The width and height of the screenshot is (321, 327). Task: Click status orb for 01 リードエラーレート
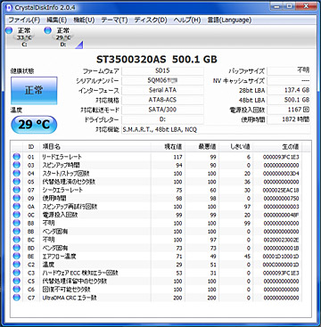pos(17,157)
